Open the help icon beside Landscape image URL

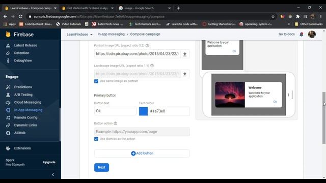(152, 66)
